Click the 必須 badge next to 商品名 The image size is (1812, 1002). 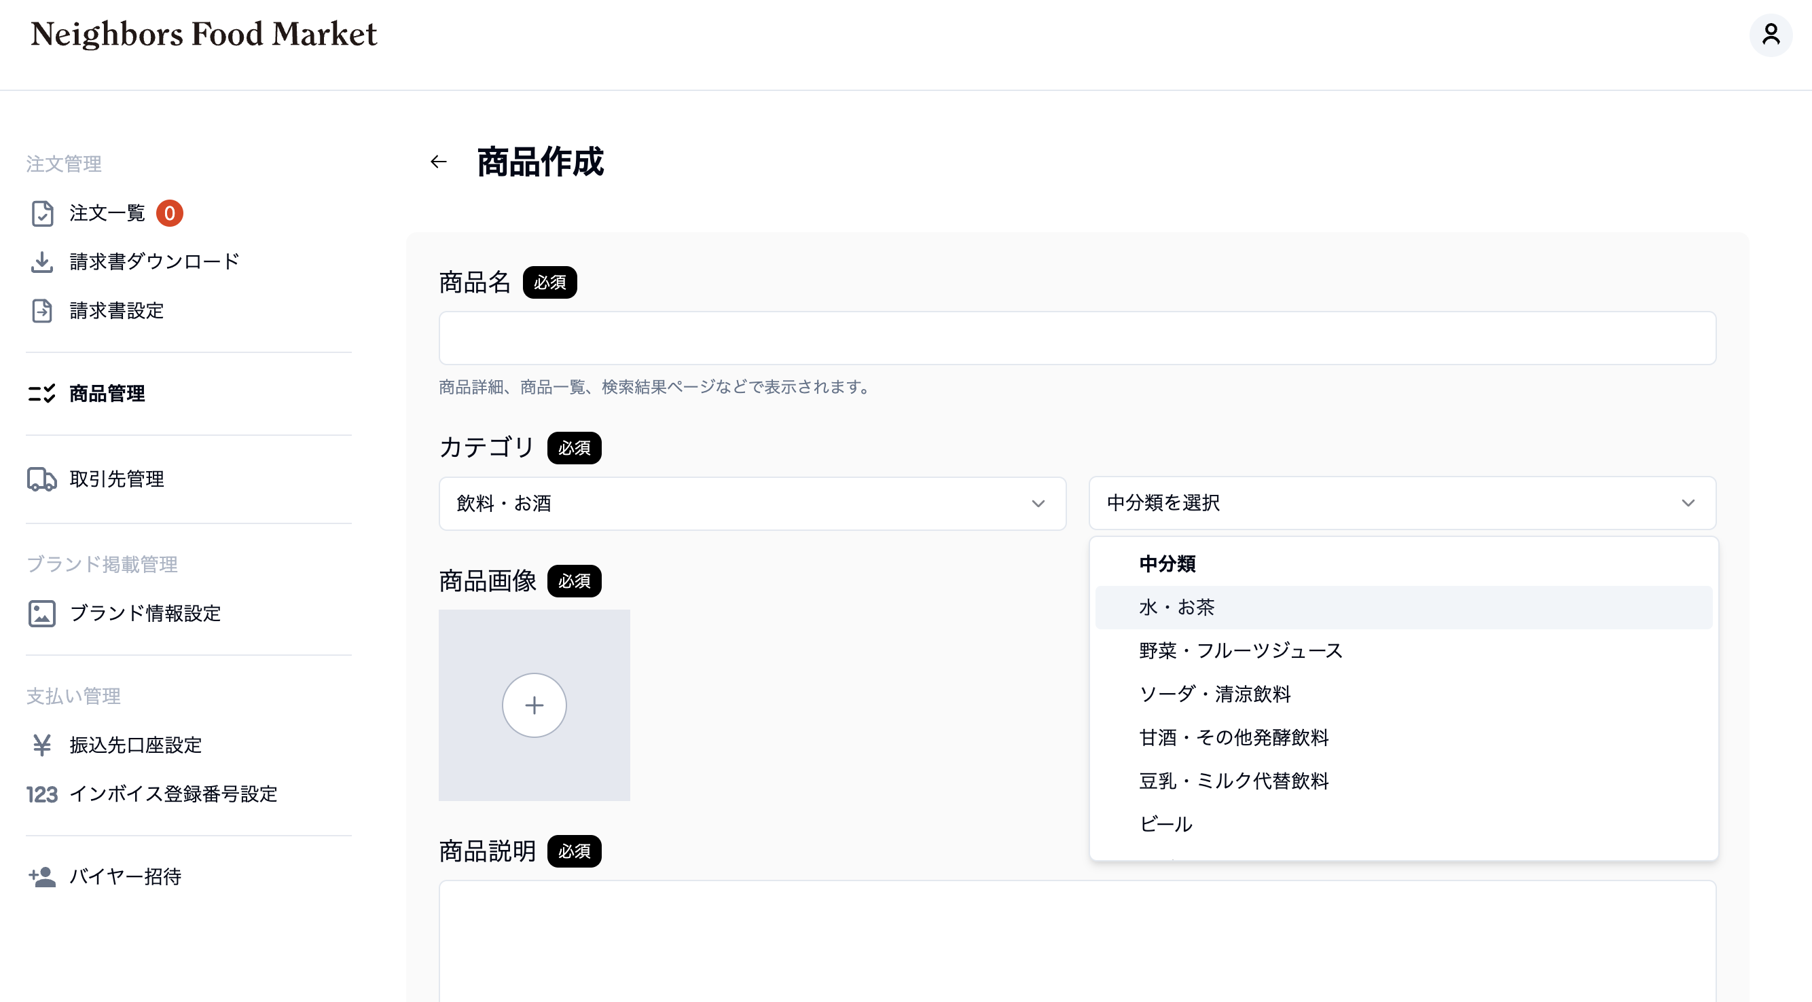click(549, 282)
